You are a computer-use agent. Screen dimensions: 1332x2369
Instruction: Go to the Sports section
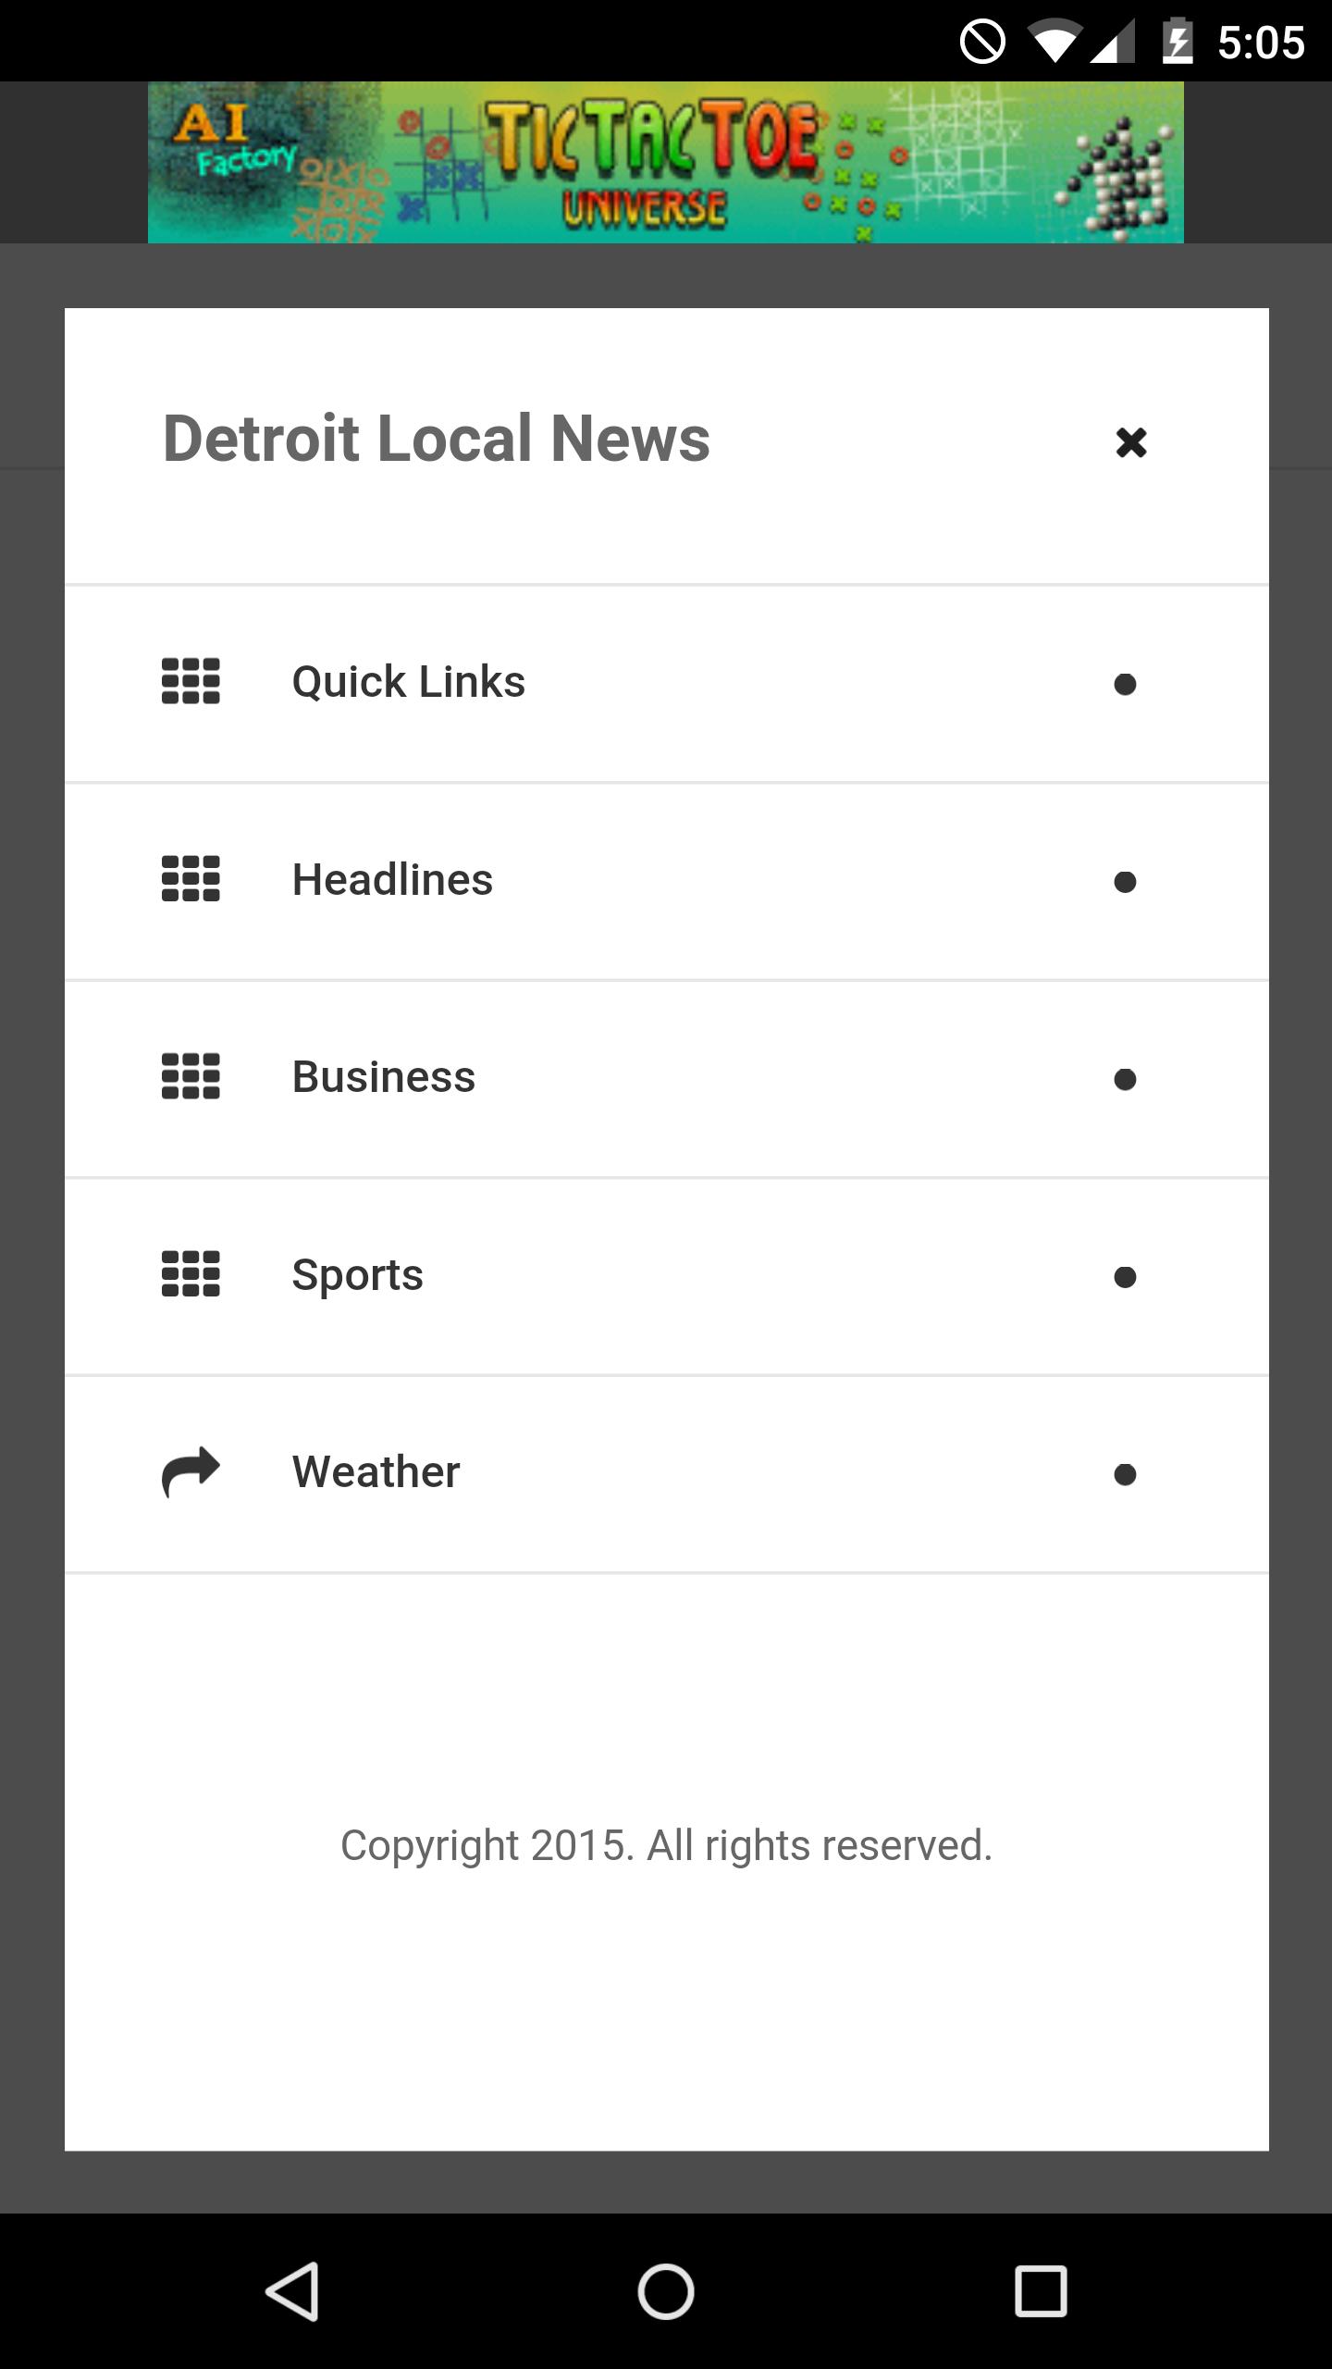357,1275
